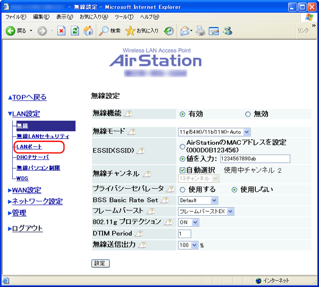Open the ヘルプ(H) menu
Image resolution: width=319 pixels, height=287 pixels.
pyautogui.click(x=149, y=17)
